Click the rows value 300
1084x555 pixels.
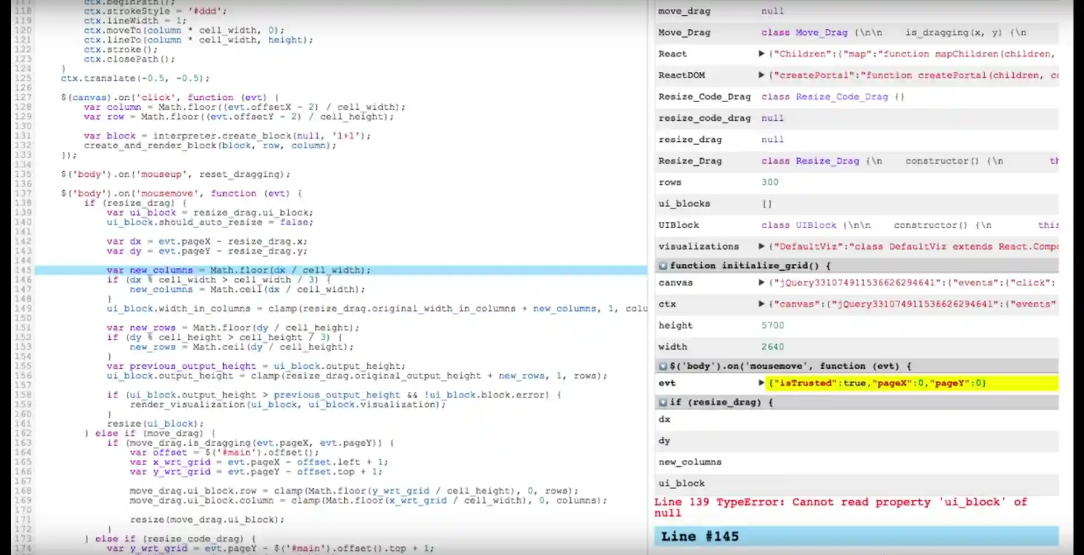(770, 182)
